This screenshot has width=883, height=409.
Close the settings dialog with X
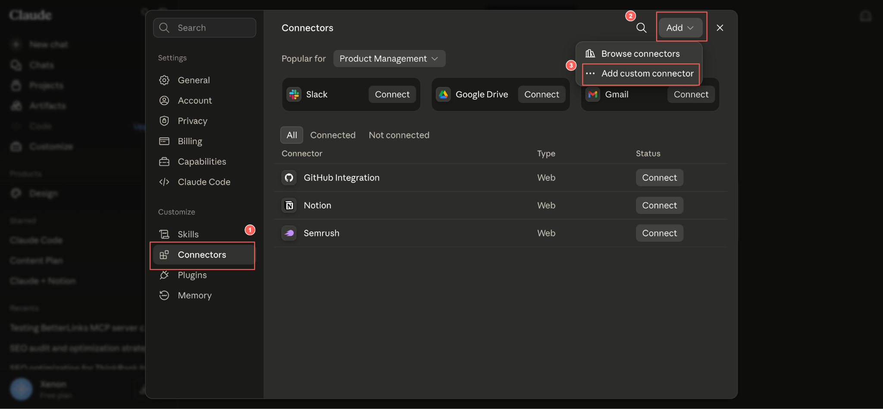pyautogui.click(x=720, y=28)
